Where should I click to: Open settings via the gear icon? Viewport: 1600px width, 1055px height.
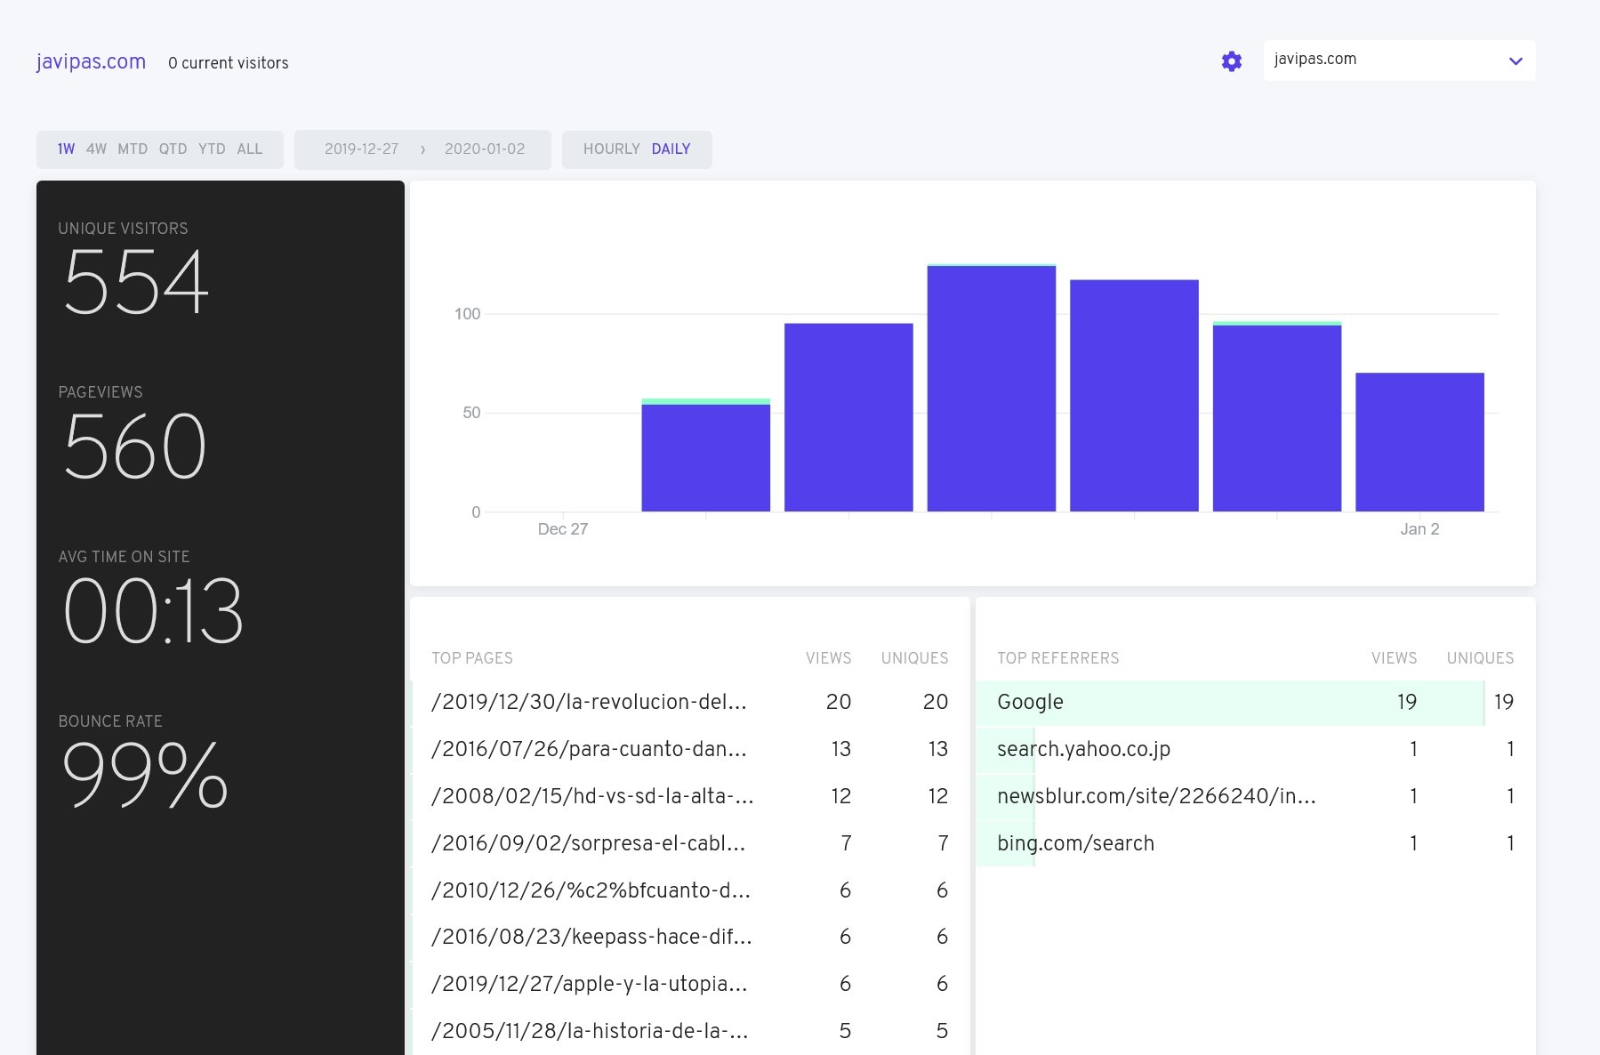point(1231,61)
